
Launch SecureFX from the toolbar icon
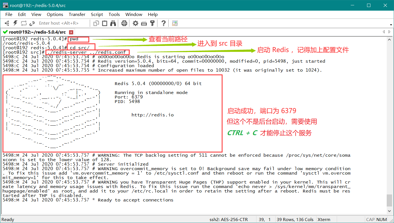175,23
